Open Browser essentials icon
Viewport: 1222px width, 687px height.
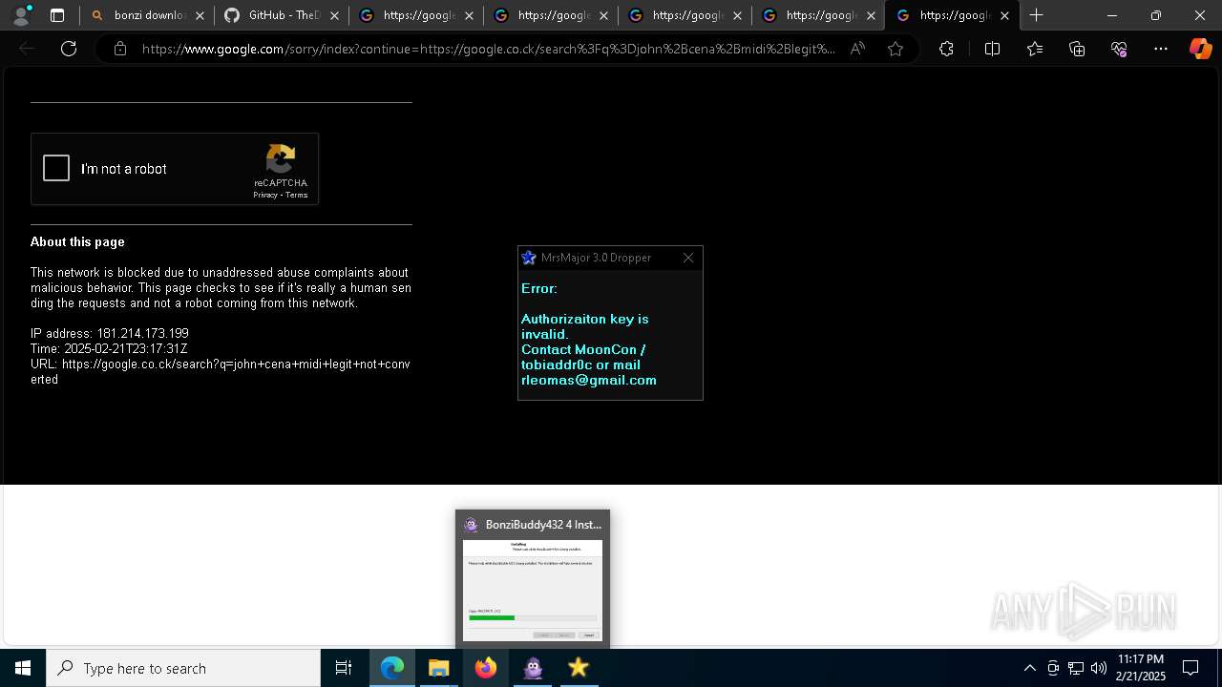pyautogui.click(x=1119, y=49)
